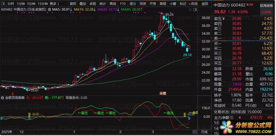Viewport: 276px width, 136px height.
Task: Click the MA20: 33.73 label
Action: tap(107, 9)
